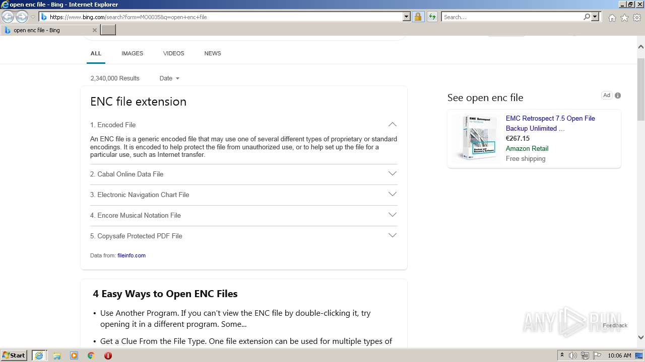
Task: Switch to the VIDEOS tab
Action: coord(173,53)
